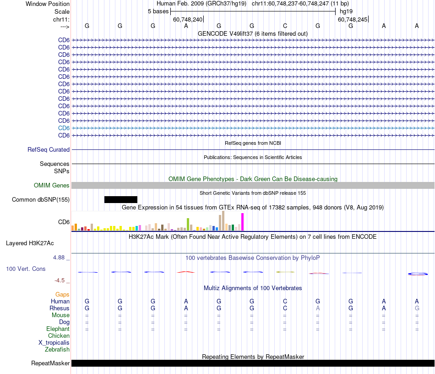Open Multiz Alignments of 100 Vertebrates title
Screen dimensions: 435x374
point(253,288)
